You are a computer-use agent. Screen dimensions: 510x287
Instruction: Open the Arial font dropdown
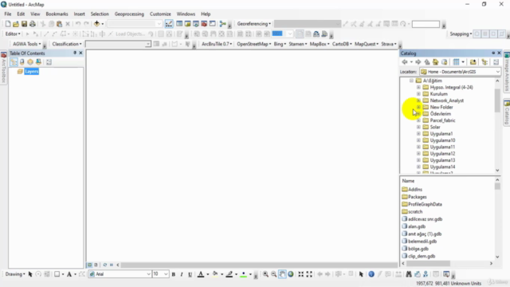point(148,274)
